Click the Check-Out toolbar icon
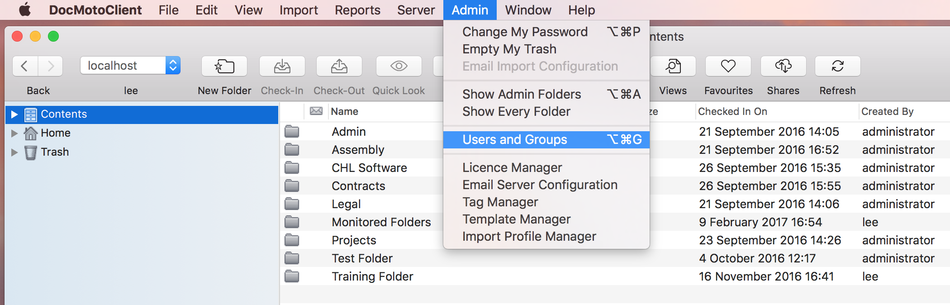 tap(339, 66)
